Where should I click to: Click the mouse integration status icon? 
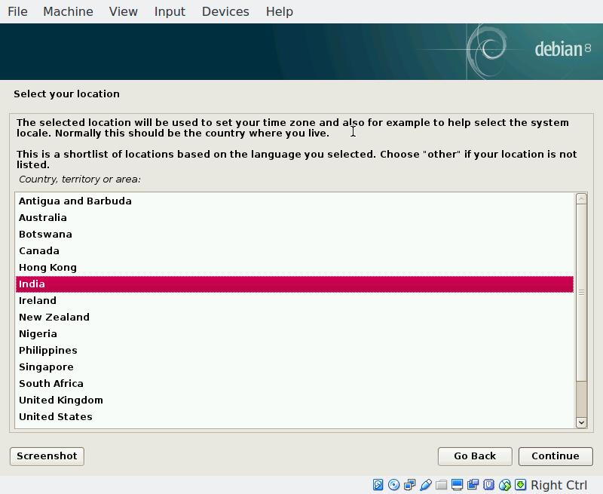click(x=504, y=485)
